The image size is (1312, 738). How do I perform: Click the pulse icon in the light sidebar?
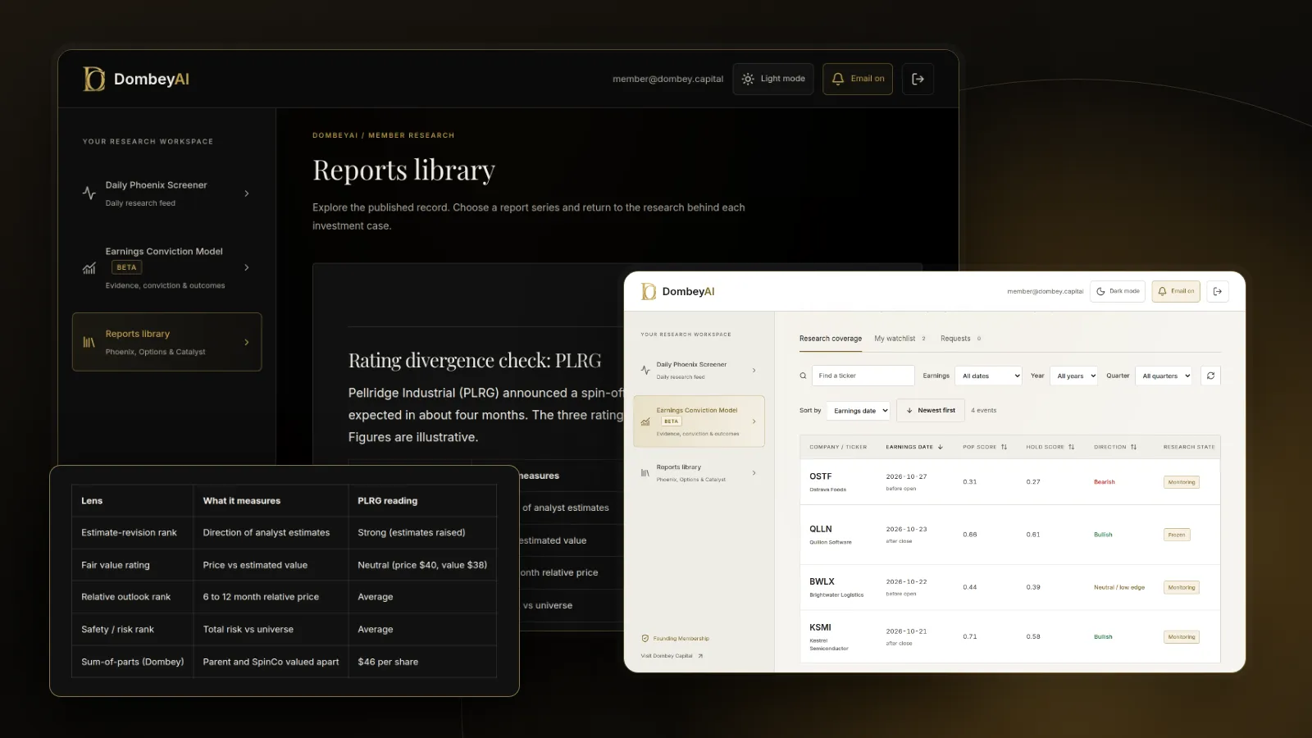[x=645, y=371]
